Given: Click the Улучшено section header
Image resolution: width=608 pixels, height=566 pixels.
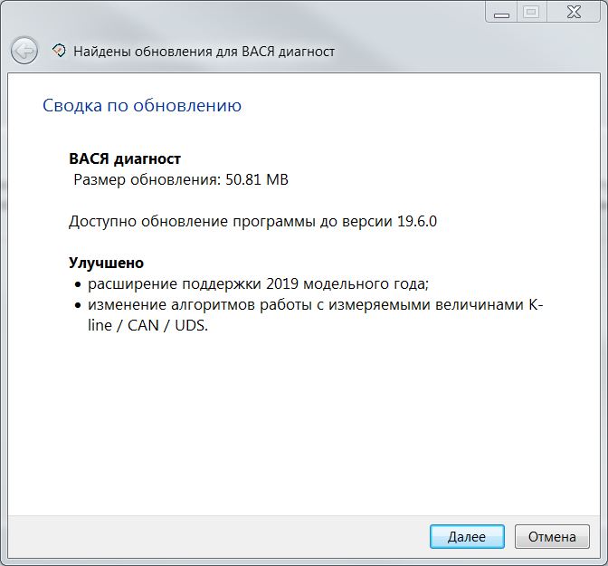Looking at the screenshot, I should coord(106,263).
